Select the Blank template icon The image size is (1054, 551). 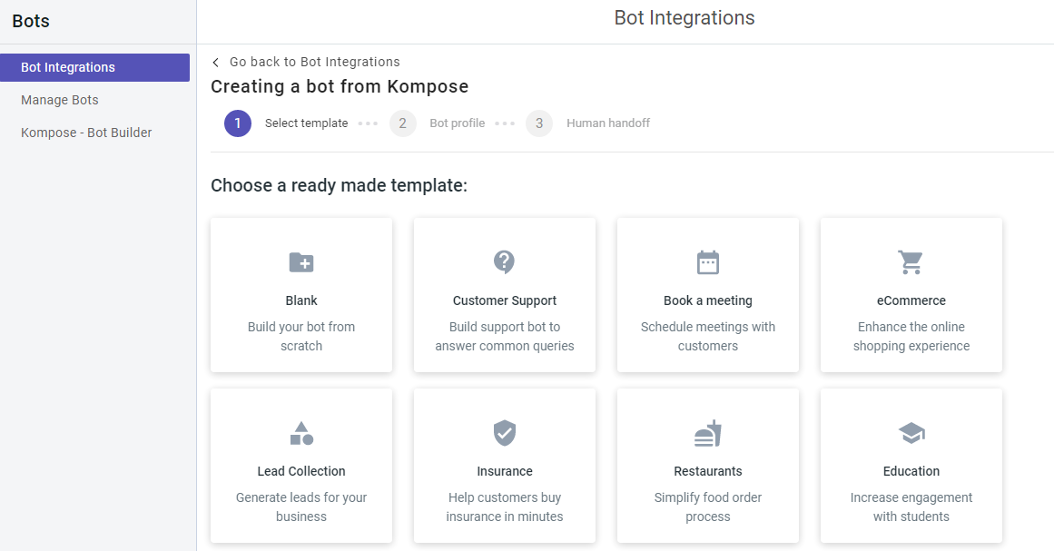click(301, 262)
